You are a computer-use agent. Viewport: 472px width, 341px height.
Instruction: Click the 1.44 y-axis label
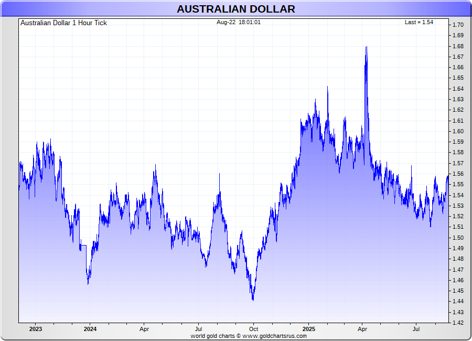(458, 301)
